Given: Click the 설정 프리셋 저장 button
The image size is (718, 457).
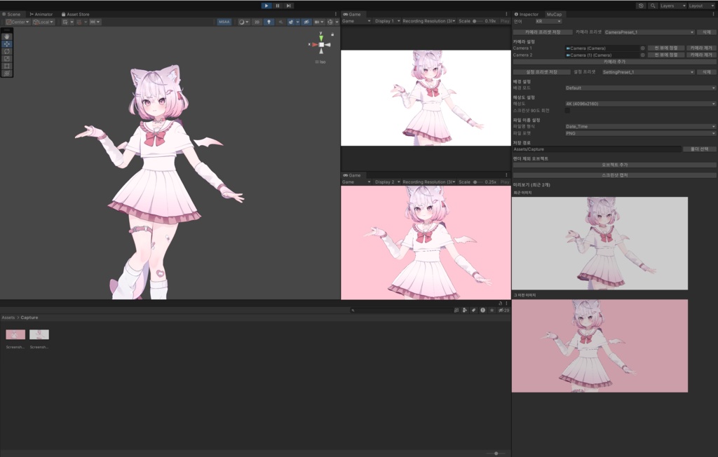Looking at the screenshot, I should tap(542, 72).
